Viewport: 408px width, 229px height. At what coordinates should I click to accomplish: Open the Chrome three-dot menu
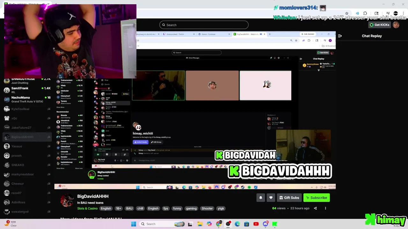coord(404,13)
